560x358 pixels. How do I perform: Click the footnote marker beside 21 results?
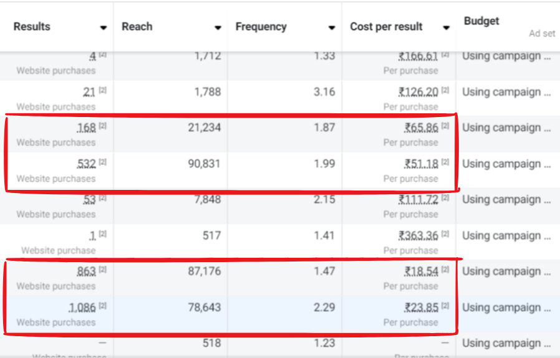[102, 90]
